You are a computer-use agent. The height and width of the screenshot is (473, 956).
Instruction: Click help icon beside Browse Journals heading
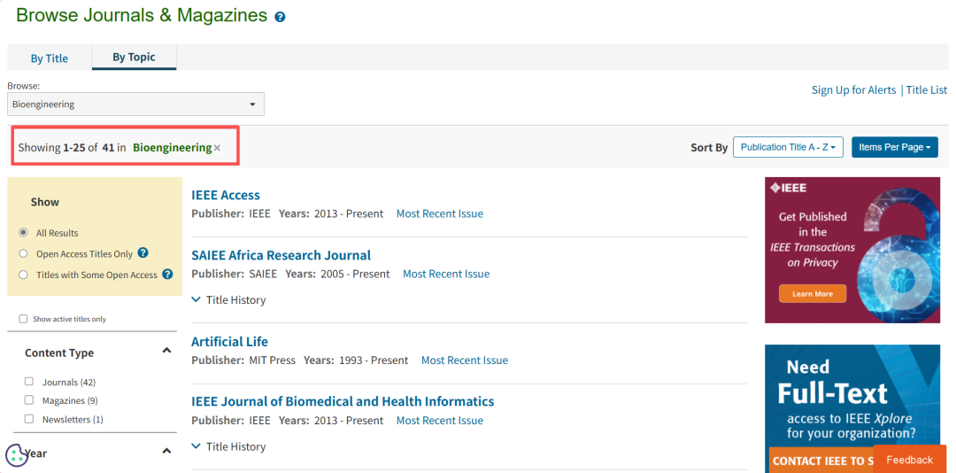280,17
